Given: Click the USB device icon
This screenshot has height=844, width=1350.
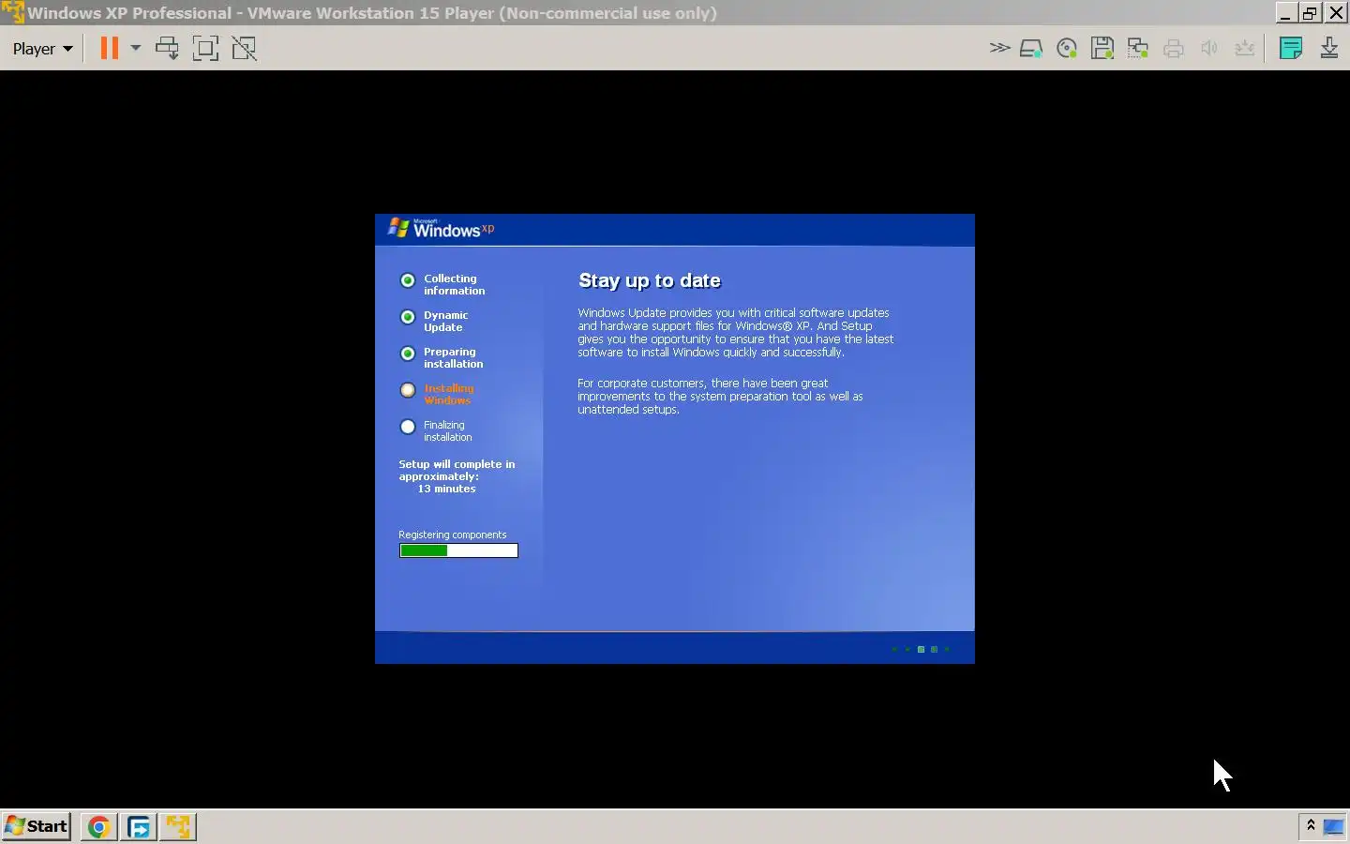Looking at the screenshot, I should (1245, 49).
